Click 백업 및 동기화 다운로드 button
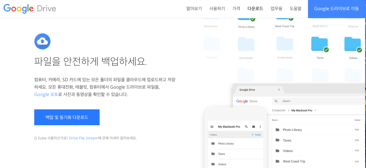The height and width of the screenshot is (168, 366). [67, 117]
